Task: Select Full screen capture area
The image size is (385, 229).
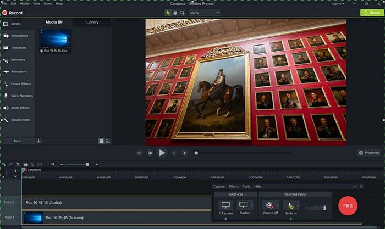Action: (x=226, y=205)
